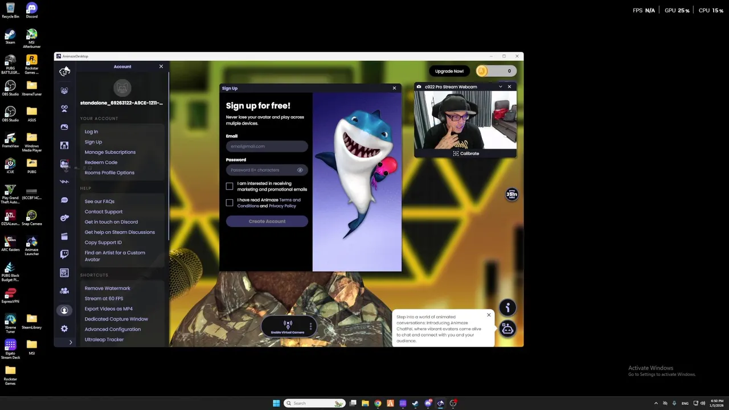Open Advanced Configuration shortcut
729x410 pixels.
coord(113,329)
